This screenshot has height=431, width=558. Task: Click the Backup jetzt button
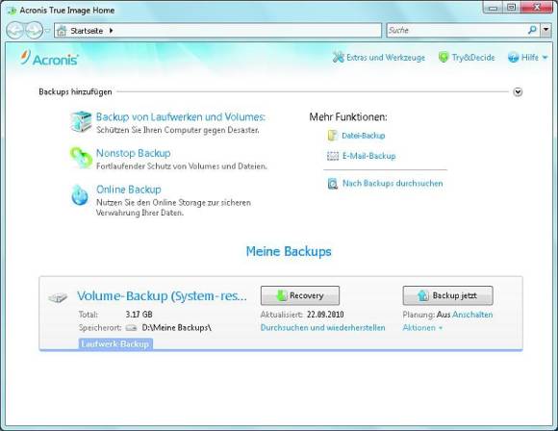point(447,295)
